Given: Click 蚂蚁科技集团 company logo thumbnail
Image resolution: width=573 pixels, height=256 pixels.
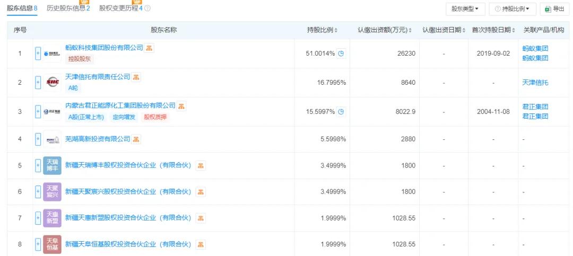Looking at the screenshot, I should pos(52,54).
